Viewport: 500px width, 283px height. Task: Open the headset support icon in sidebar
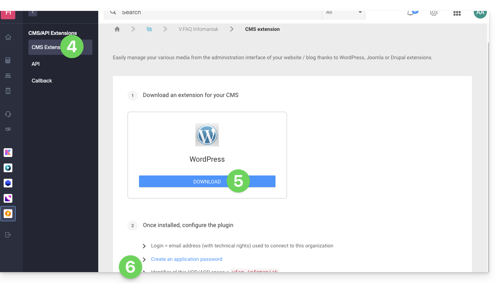click(8, 114)
